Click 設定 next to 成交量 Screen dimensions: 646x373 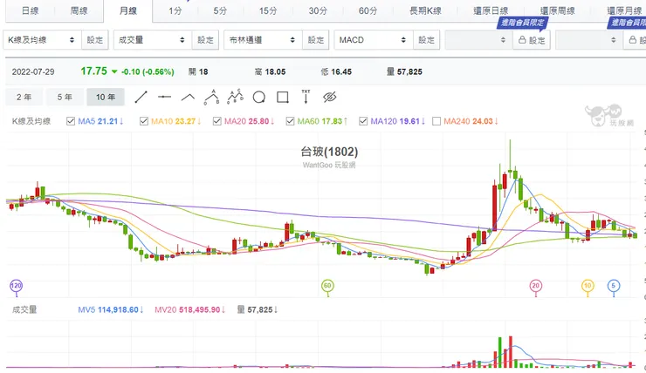pos(205,40)
